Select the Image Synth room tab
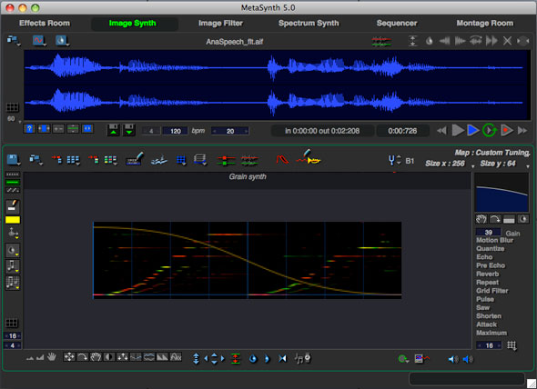Screen dimensions: 537x389 (133, 23)
